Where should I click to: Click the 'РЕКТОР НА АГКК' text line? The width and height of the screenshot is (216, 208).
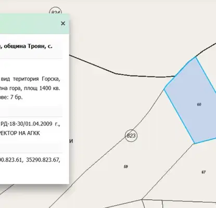[x=20, y=133]
